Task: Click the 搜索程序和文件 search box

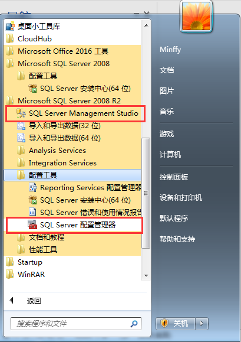Action: pos(76,323)
